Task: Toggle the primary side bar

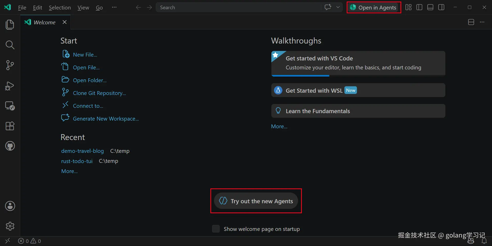Action: 419,7
